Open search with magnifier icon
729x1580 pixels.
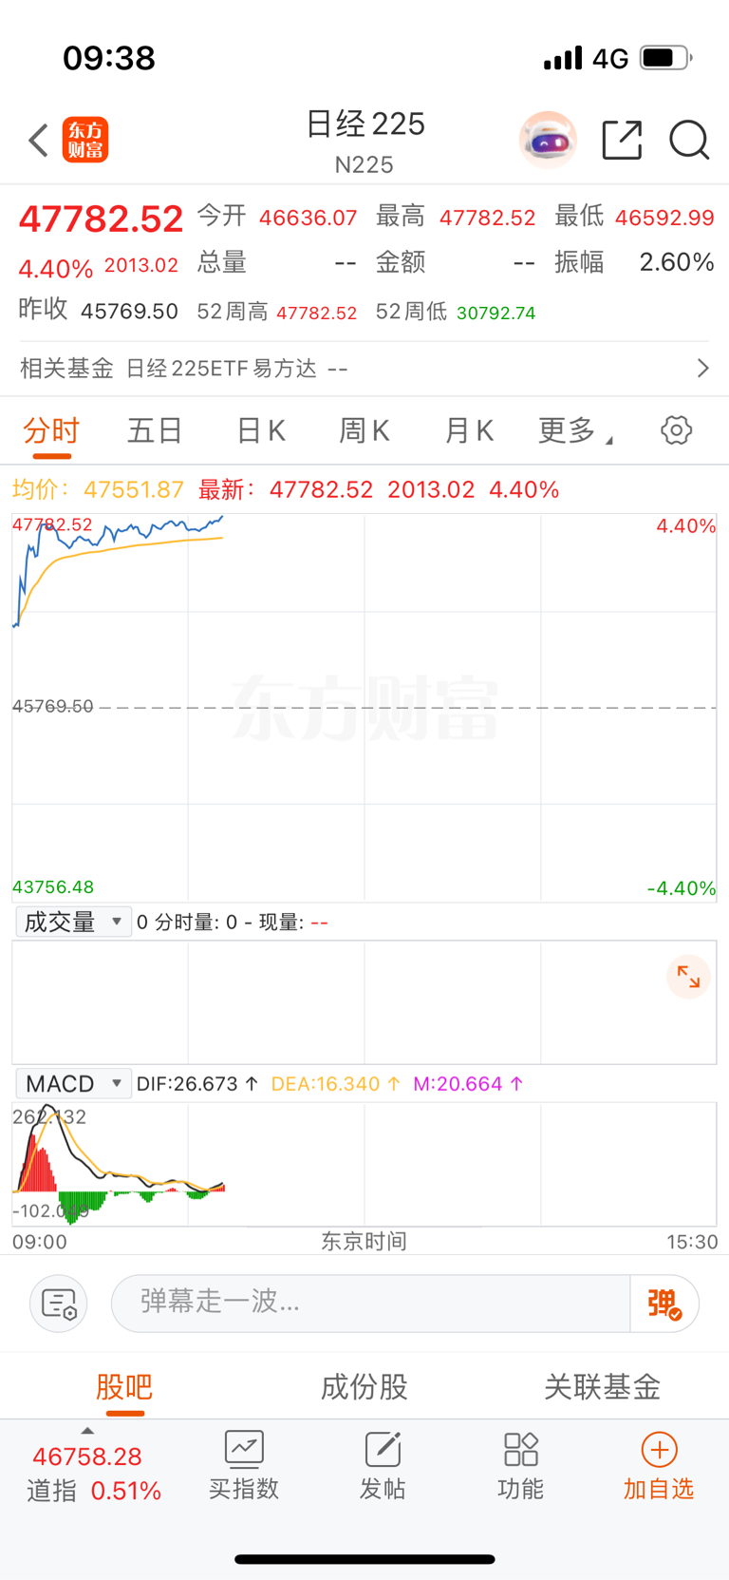(x=689, y=141)
